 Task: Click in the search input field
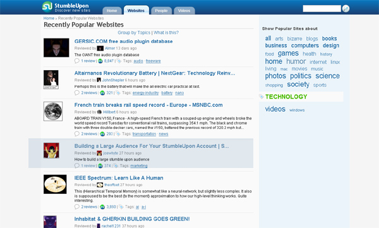(322, 9)
